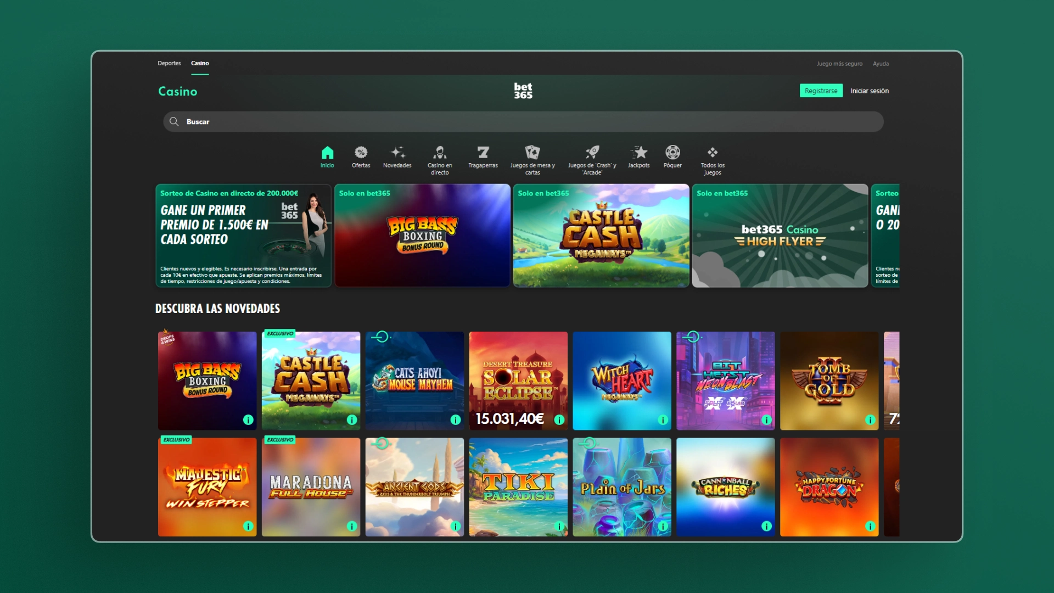
Task: Open info icon on Majestic Fury tile
Action: coord(248,526)
